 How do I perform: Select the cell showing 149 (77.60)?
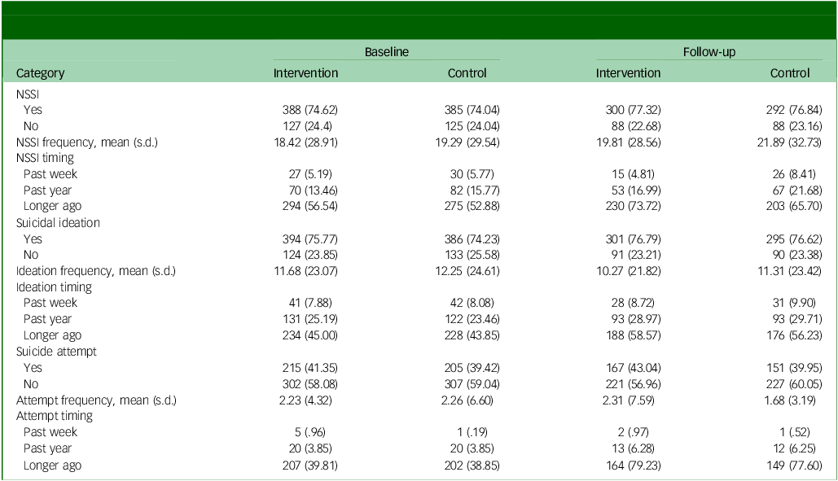click(x=790, y=466)
